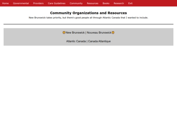This screenshot has width=177, height=132.
Task: Click lion emoji right of Nouveau Brunswick
Action: [113, 33]
